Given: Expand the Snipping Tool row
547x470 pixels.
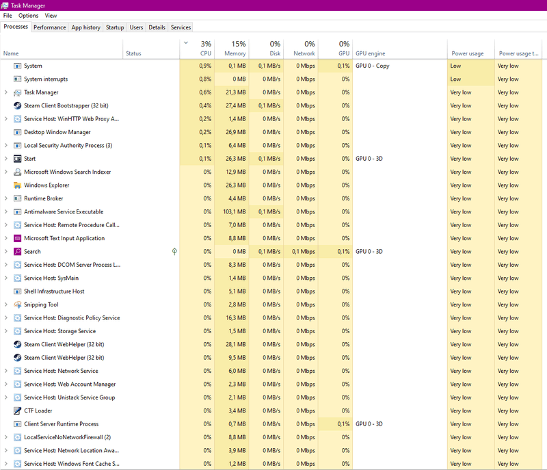Looking at the screenshot, I should tap(6, 304).
